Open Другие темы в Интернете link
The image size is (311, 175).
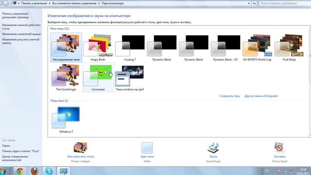261,96
